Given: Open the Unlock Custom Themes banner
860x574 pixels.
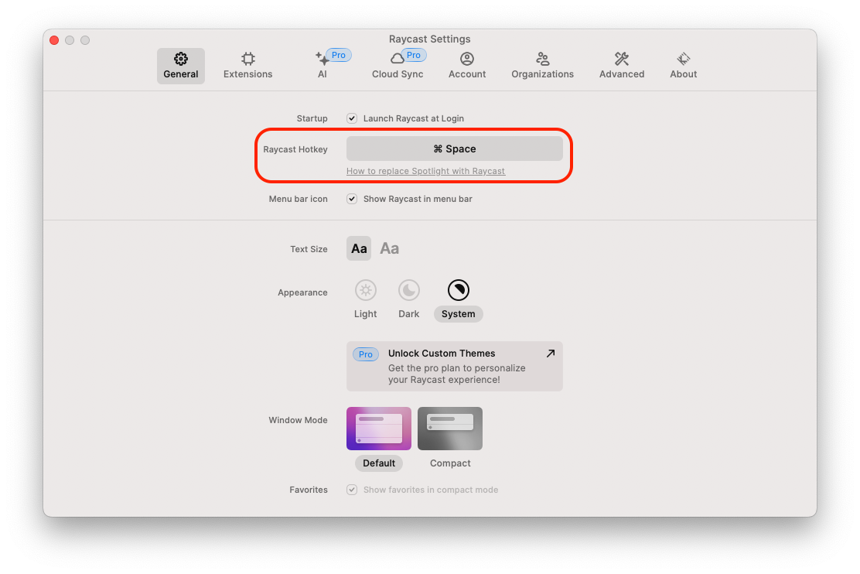Looking at the screenshot, I should click(455, 367).
